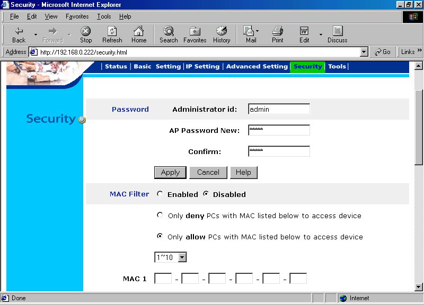Viewport: 424px width, 305px height.
Task: Show the History panel icon
Action: point(222,34)
